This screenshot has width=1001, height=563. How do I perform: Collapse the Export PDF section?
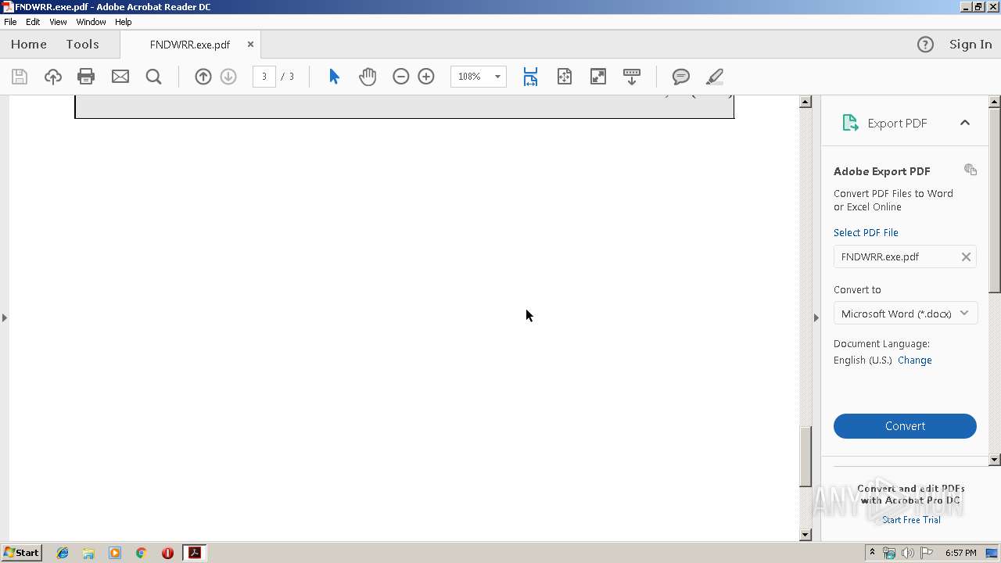[965, 123]
